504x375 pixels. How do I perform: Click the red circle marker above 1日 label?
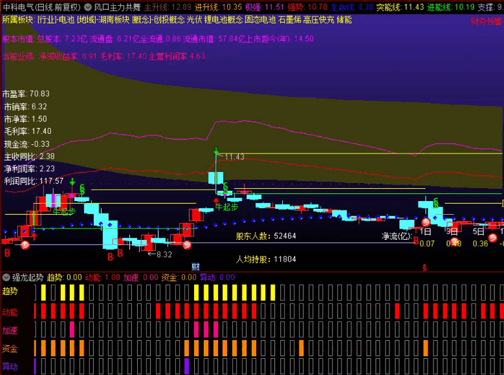pyautogui.click(x=426, y=222)
